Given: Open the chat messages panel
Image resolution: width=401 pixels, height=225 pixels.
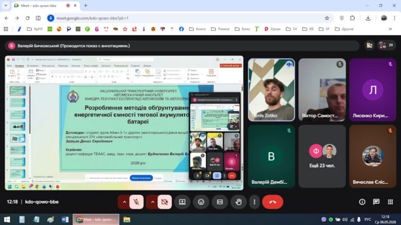Looking at the screenshot, I should pos(376,202).
